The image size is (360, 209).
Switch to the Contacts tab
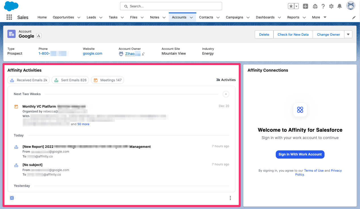206,17
